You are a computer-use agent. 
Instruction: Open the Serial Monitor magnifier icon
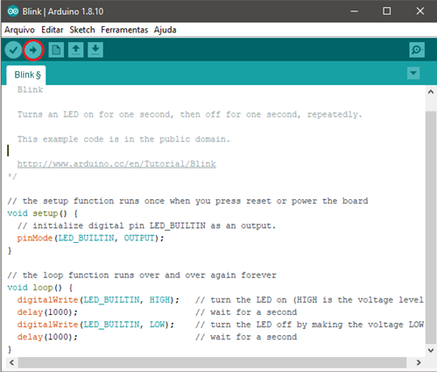click(417, 50)
